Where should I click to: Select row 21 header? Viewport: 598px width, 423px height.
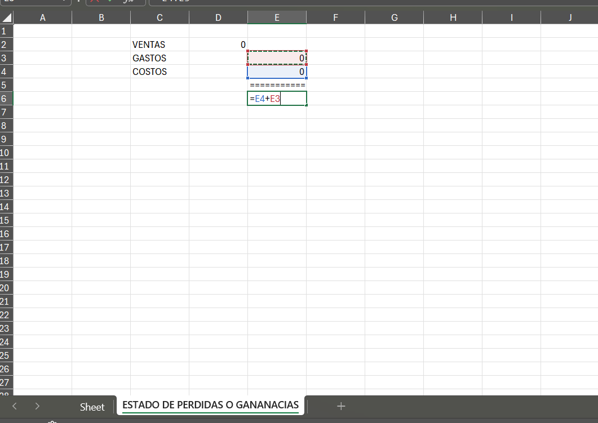click(x=7, y=301)
